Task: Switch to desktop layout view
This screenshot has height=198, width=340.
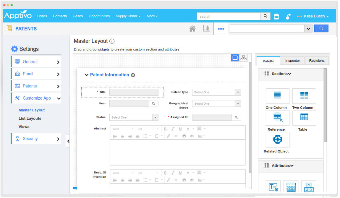Action: click(235, 58)
